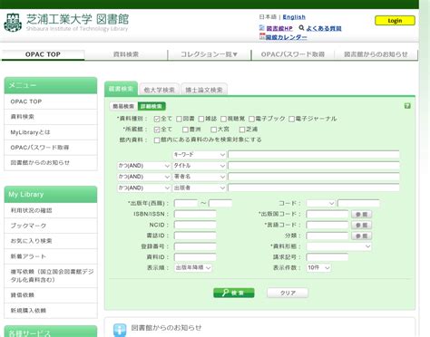The width and height of the screenshot is (430, 337).
Task: Click the icon beside the 図書館HP link
Action: point(262,28)
